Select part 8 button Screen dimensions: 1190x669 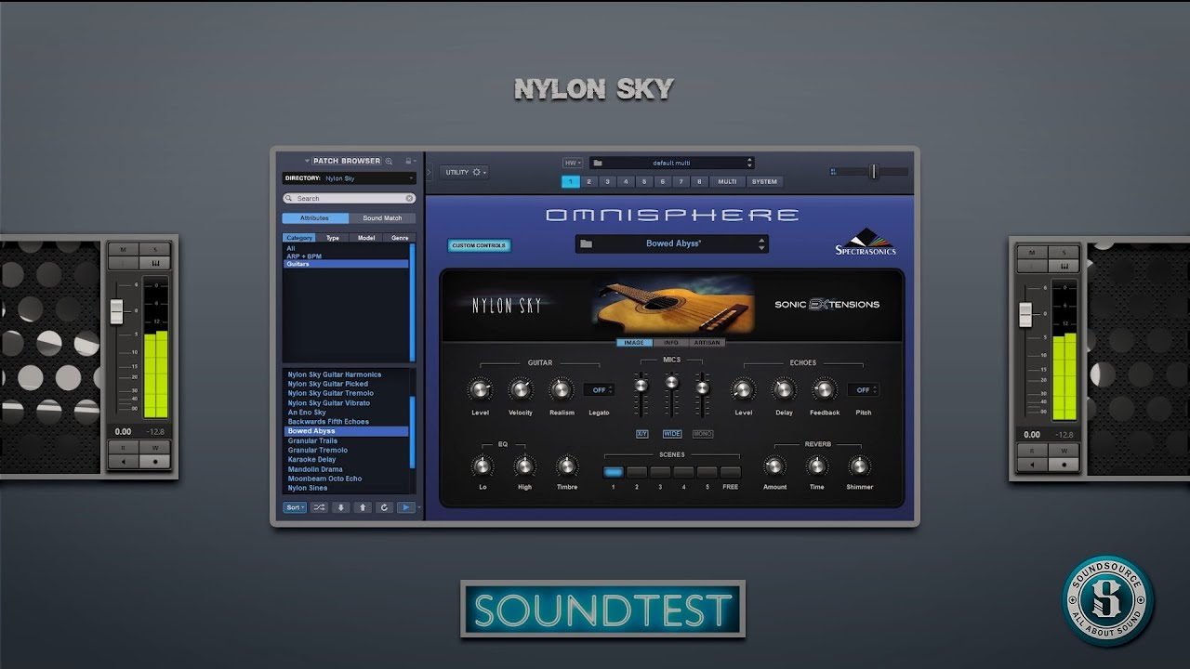700,182
